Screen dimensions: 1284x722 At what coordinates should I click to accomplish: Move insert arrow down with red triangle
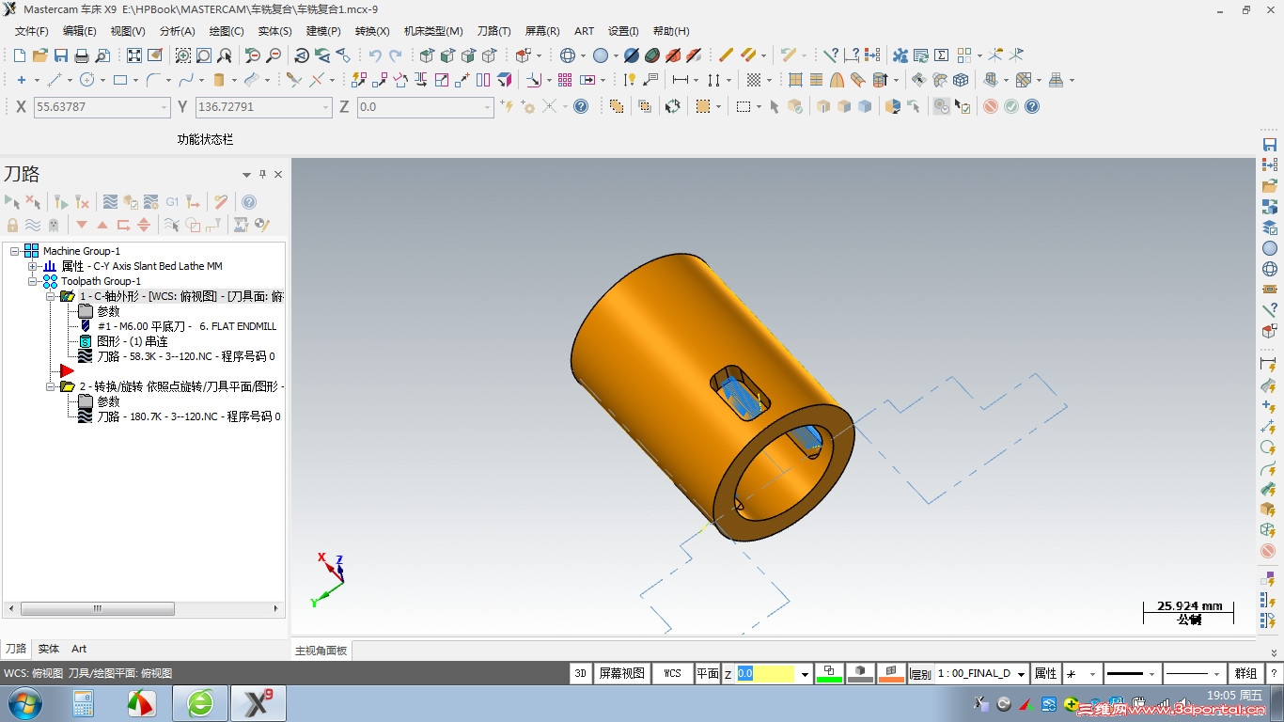(x=82, y=225)
